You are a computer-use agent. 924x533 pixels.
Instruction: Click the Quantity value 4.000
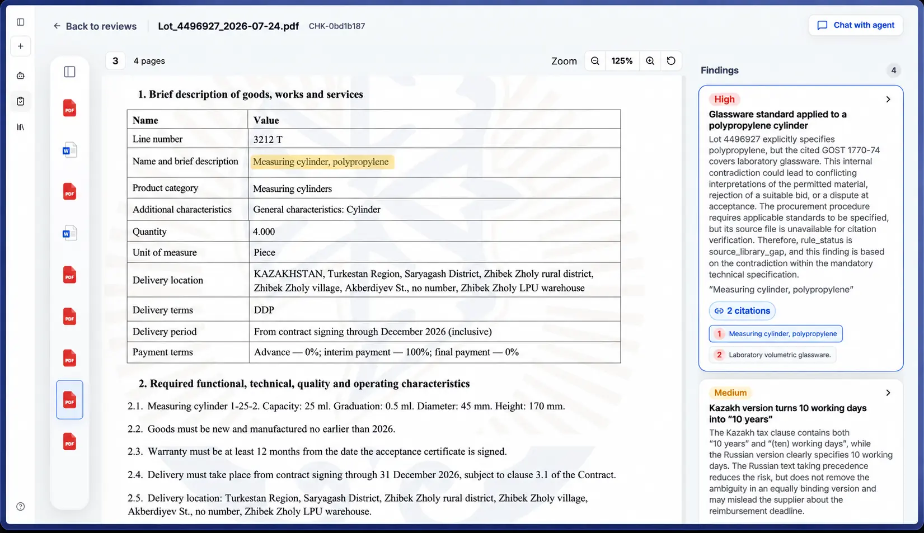(264, 232)
